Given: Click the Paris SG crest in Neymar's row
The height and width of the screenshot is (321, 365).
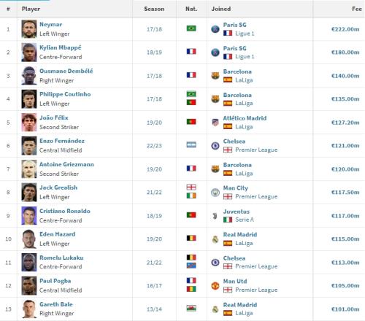Looking at the screenshot, I should [x=215, y=29].
